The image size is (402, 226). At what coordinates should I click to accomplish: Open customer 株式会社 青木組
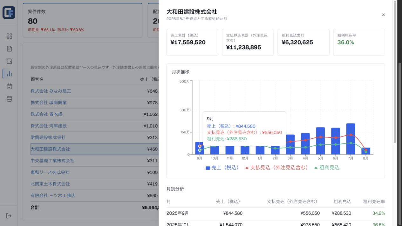point(46,114)
